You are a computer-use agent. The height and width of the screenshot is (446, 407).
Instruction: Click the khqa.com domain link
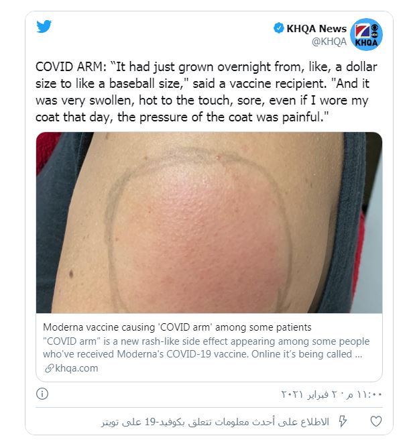76,368
